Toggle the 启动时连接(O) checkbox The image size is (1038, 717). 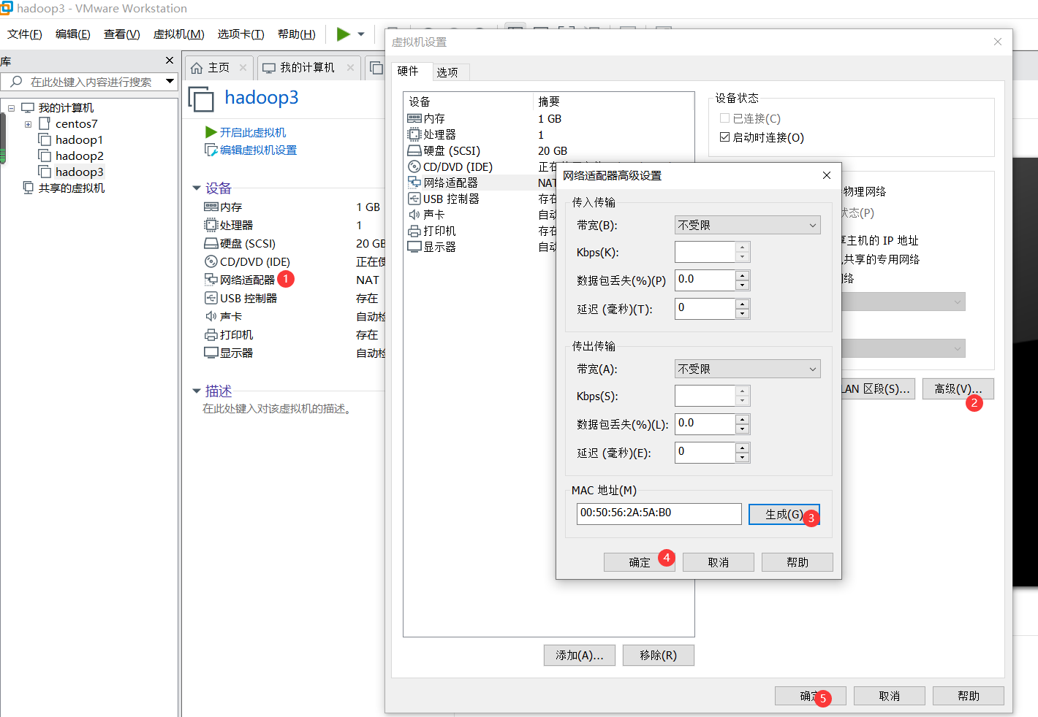point(725,137)
